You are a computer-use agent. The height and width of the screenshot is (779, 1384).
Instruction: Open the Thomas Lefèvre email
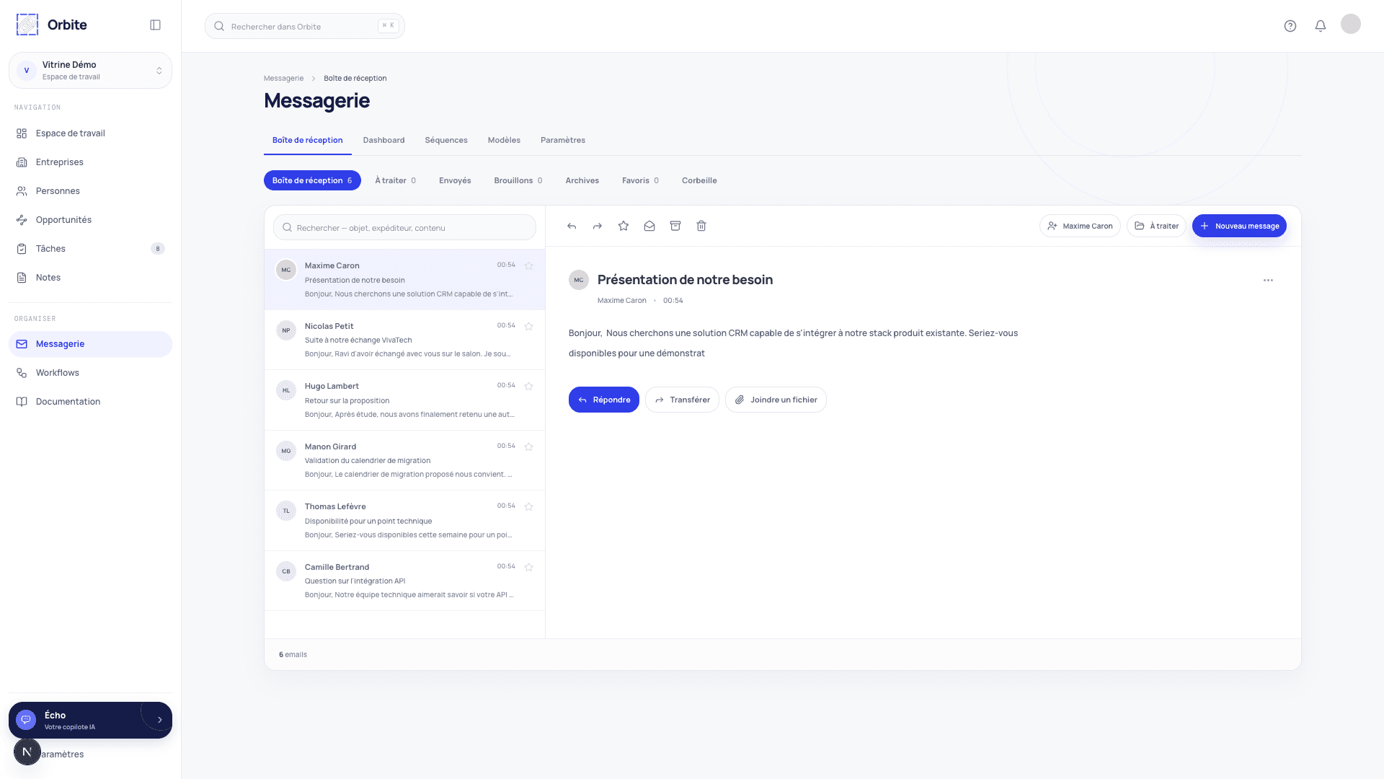[x=404, y=521]
